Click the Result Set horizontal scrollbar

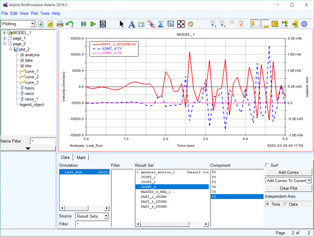click(x=172, y=224)
